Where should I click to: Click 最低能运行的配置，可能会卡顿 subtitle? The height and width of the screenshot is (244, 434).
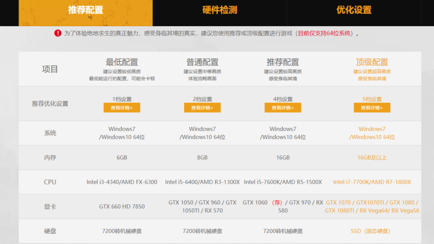pos(122,79)
